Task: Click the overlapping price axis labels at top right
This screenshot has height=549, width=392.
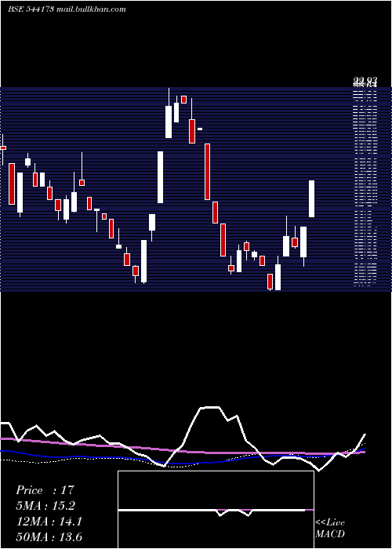Action: click(365, 82)
